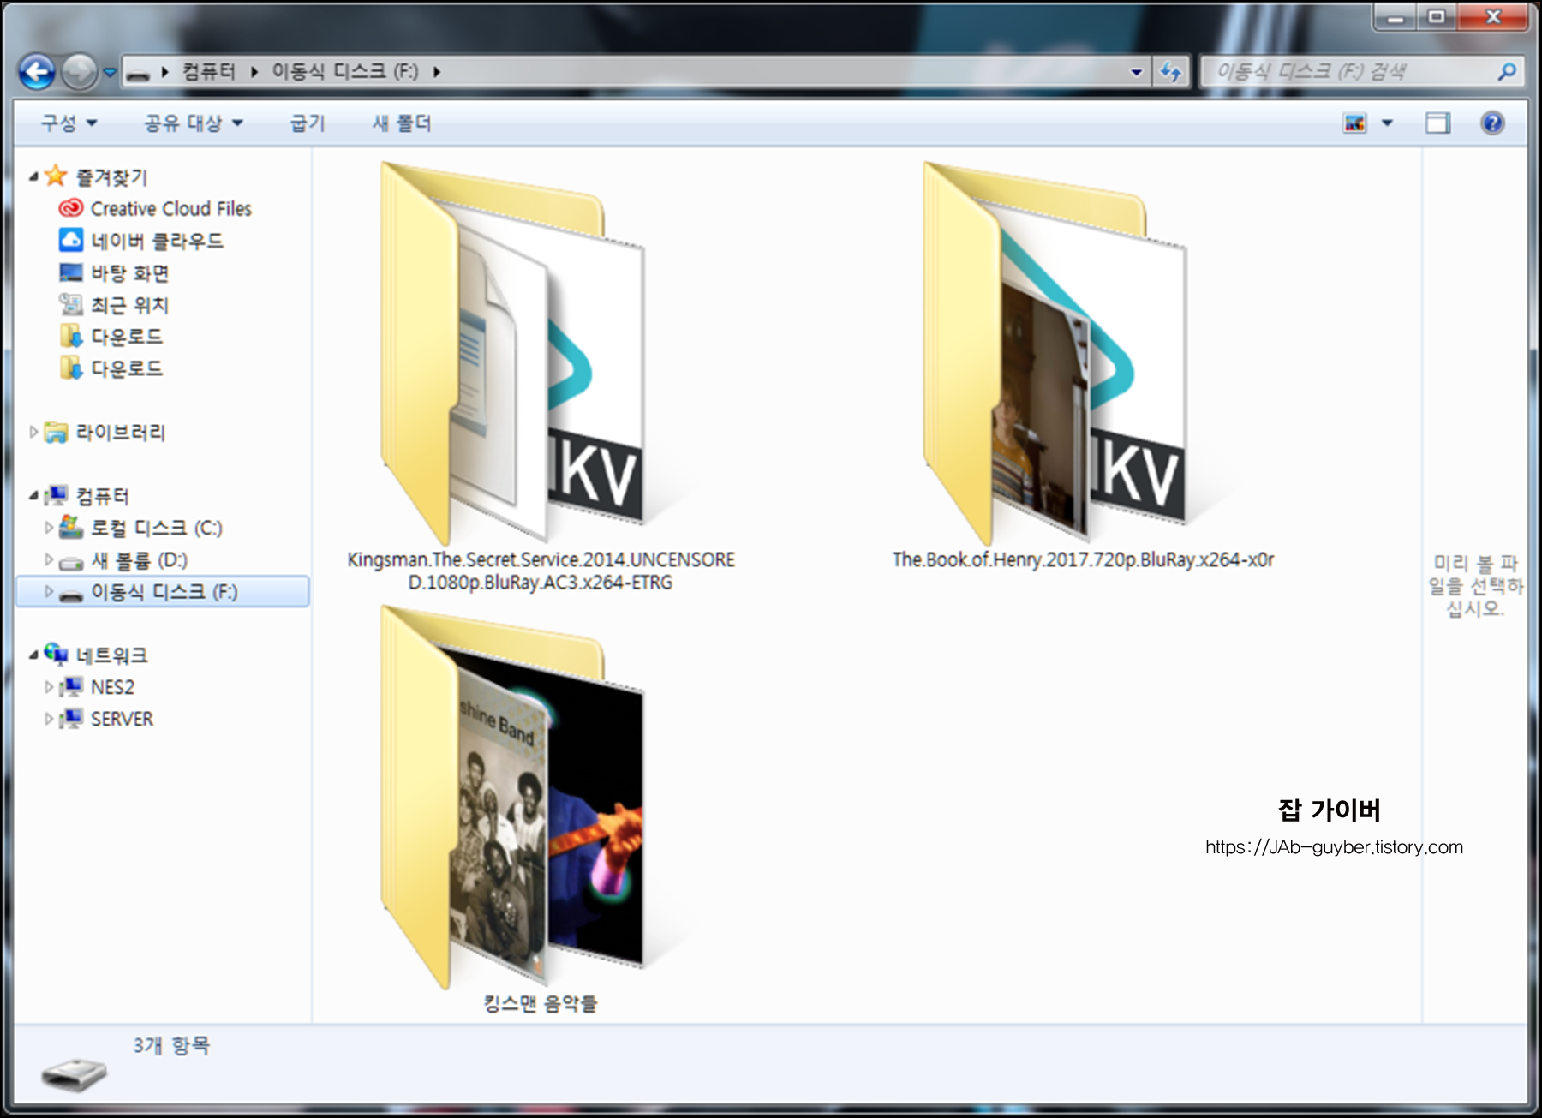This screenshot has height=1118, width=1542.
Task: Open 네이버 클라우드 favorite
Action: coord(158,241)
